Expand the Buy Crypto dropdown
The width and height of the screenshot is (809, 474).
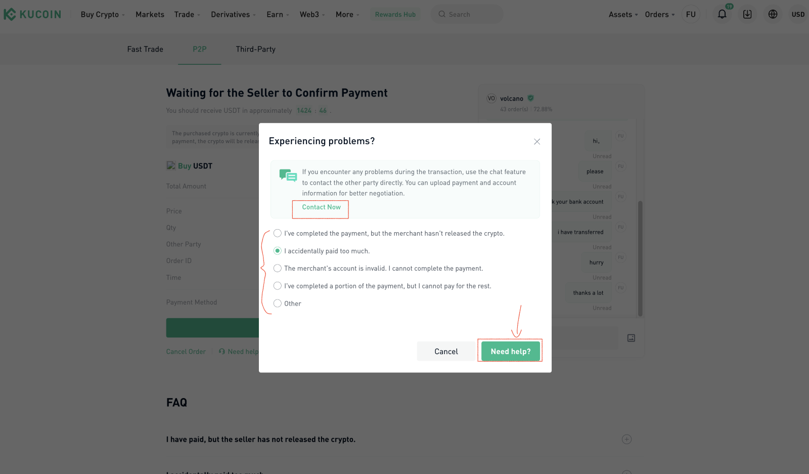click(103, 14)
